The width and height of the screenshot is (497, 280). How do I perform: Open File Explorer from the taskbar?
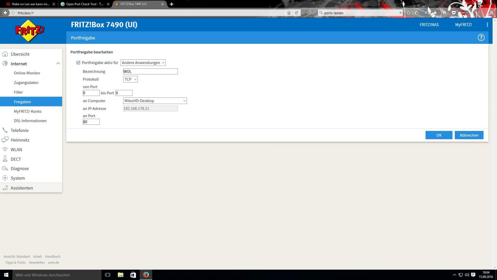121,275
